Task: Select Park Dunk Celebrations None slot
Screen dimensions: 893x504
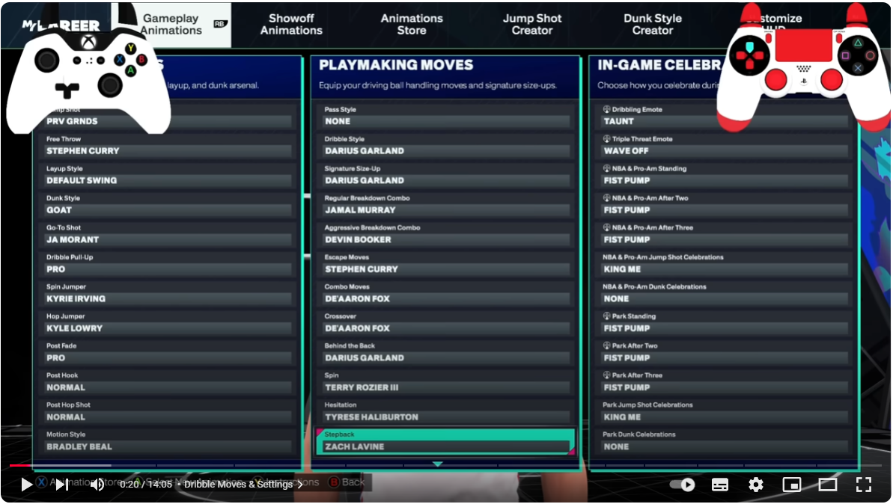Action: (724, 441)
